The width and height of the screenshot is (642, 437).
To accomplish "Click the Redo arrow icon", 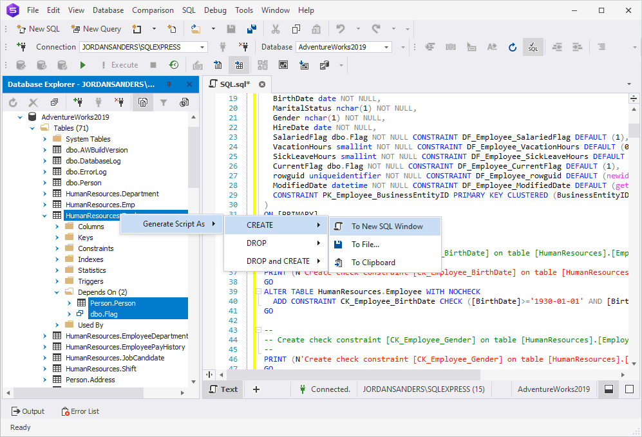I will tap(376, 29).
